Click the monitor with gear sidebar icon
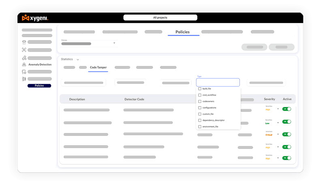This screenshot has width=324, height=187. pos(24,72)
